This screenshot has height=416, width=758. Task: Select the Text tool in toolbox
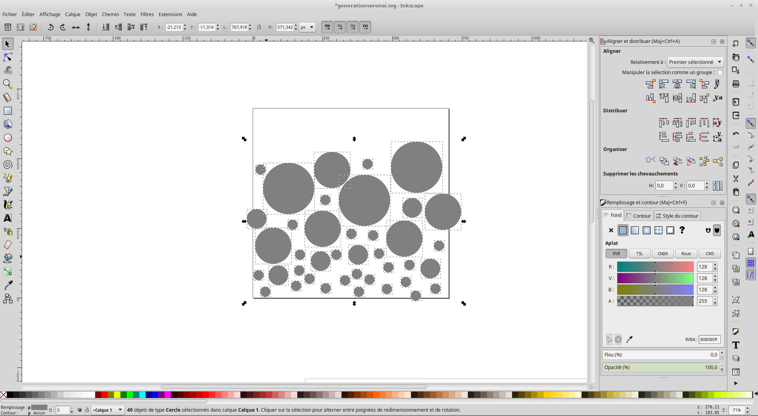tap(8, 218)
